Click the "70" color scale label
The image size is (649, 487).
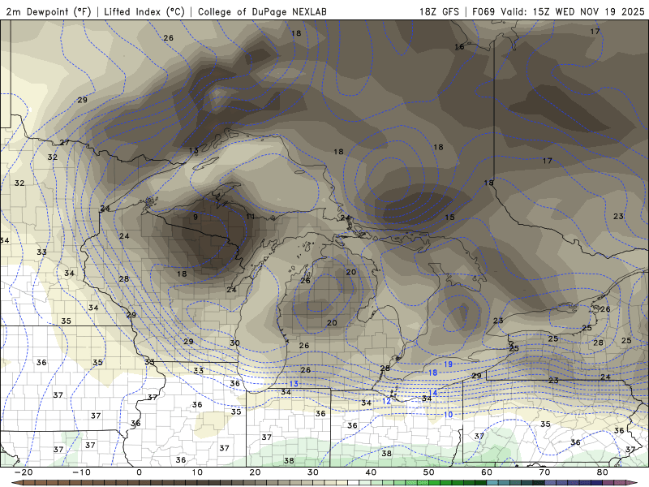coord(544,472)
